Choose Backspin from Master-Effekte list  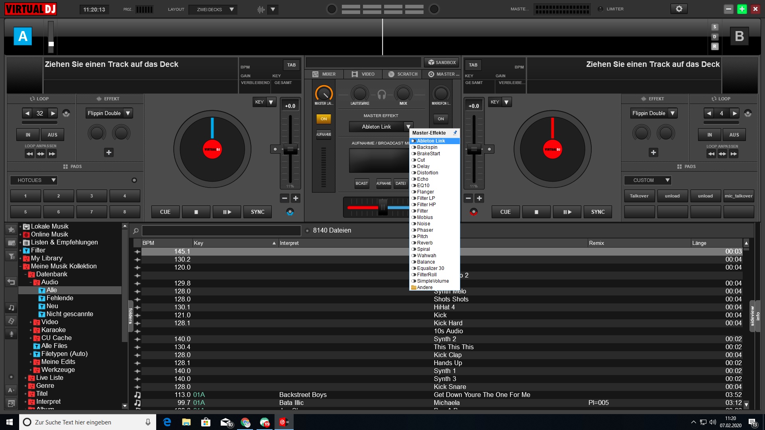tap(434, 147)
